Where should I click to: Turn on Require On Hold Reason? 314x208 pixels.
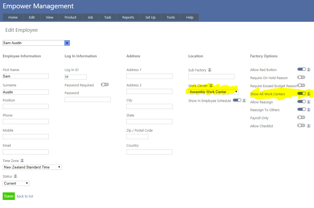click(301, 77)
